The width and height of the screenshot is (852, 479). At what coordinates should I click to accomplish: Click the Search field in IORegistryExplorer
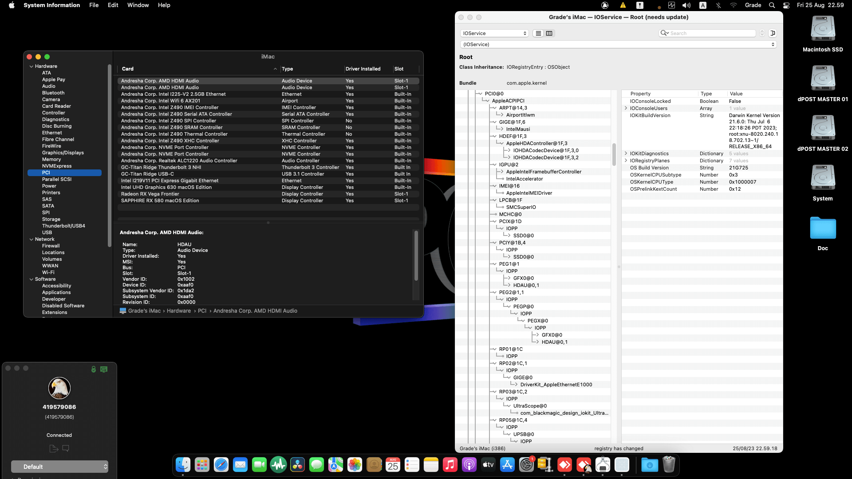(x=707, y=33)
